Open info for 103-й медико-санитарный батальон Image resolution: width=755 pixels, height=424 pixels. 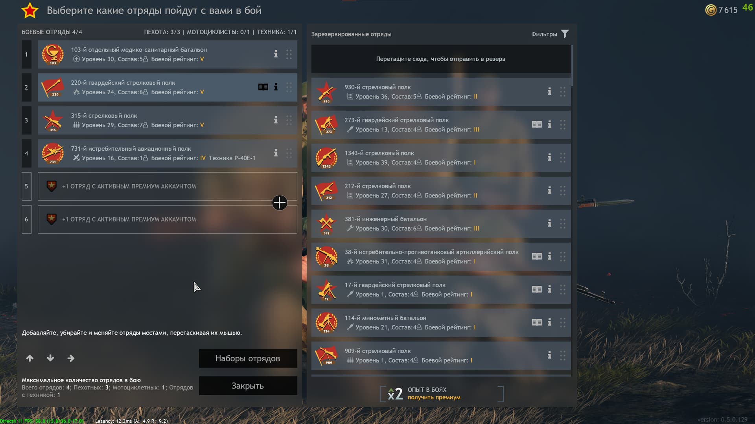tap(276, 54)
